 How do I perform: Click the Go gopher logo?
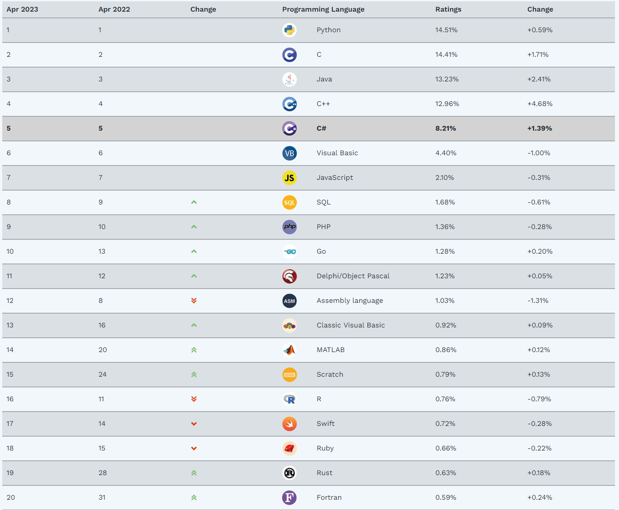tap(289, 251)
